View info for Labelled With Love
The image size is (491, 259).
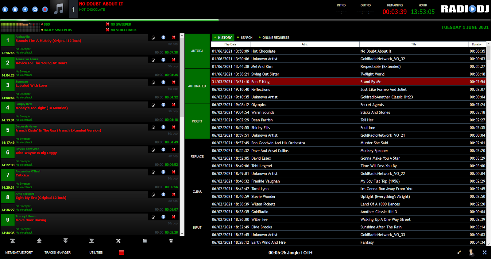point(164,82)
